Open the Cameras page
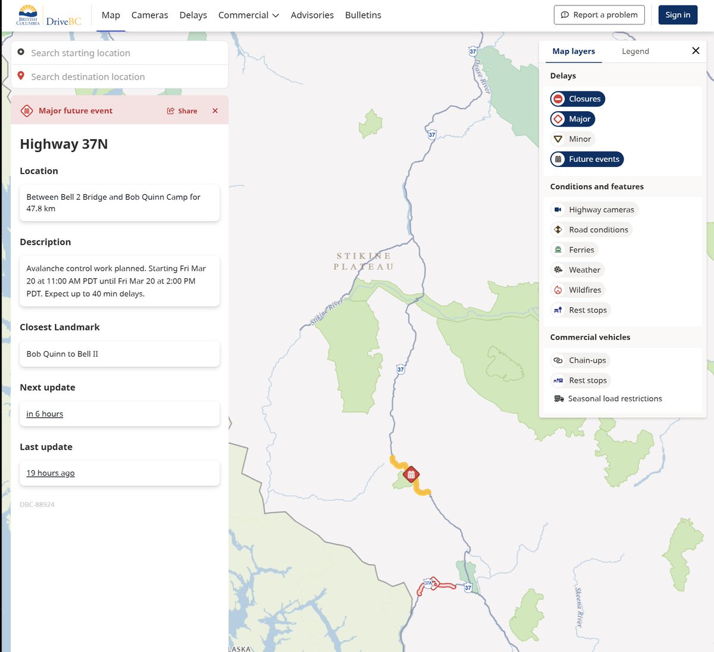 pos(150,15)
